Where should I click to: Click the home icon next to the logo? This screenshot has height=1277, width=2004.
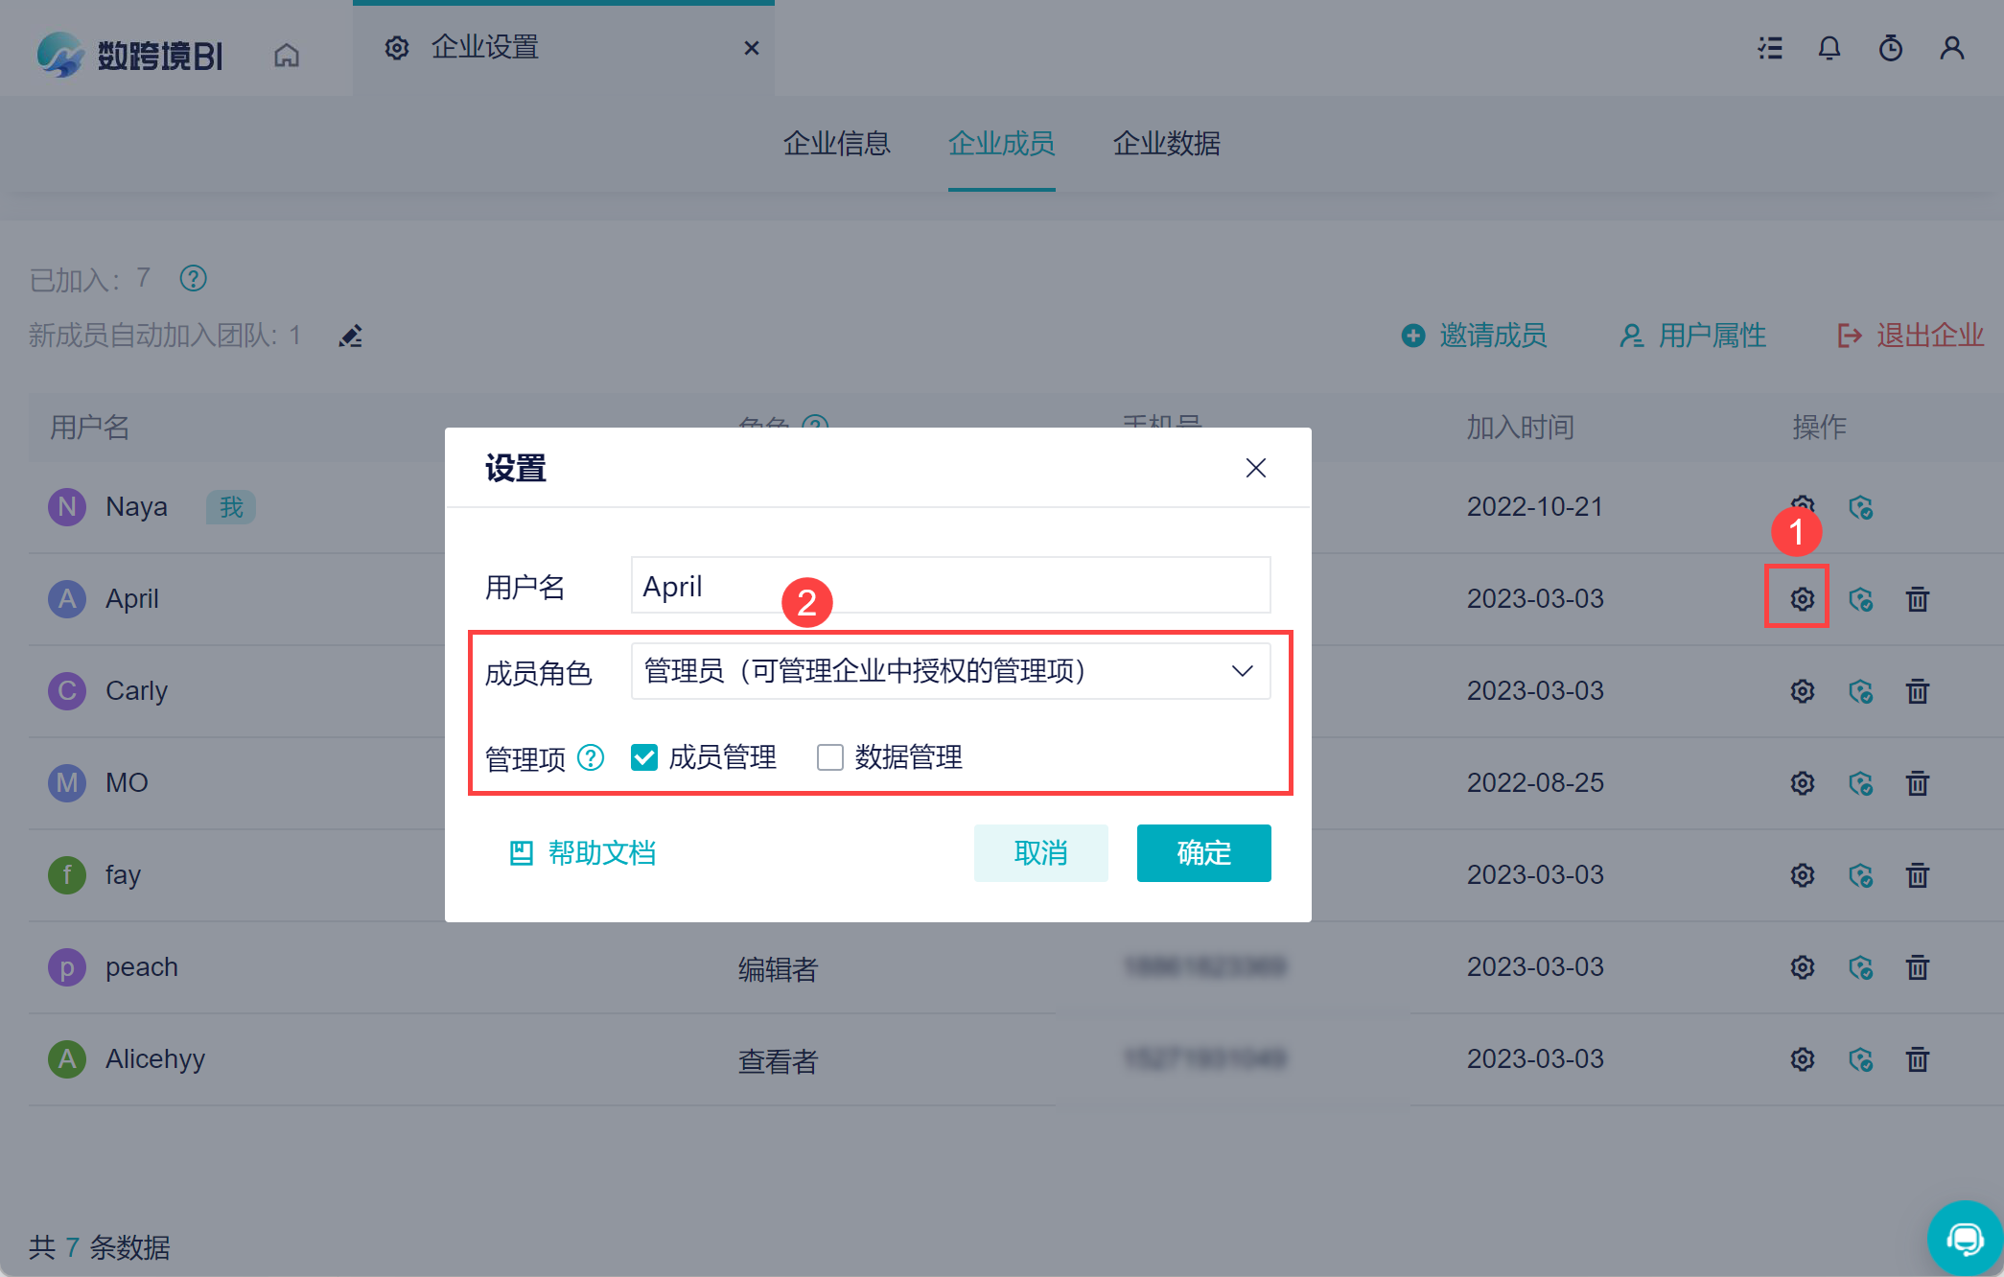tap(287, 55)
